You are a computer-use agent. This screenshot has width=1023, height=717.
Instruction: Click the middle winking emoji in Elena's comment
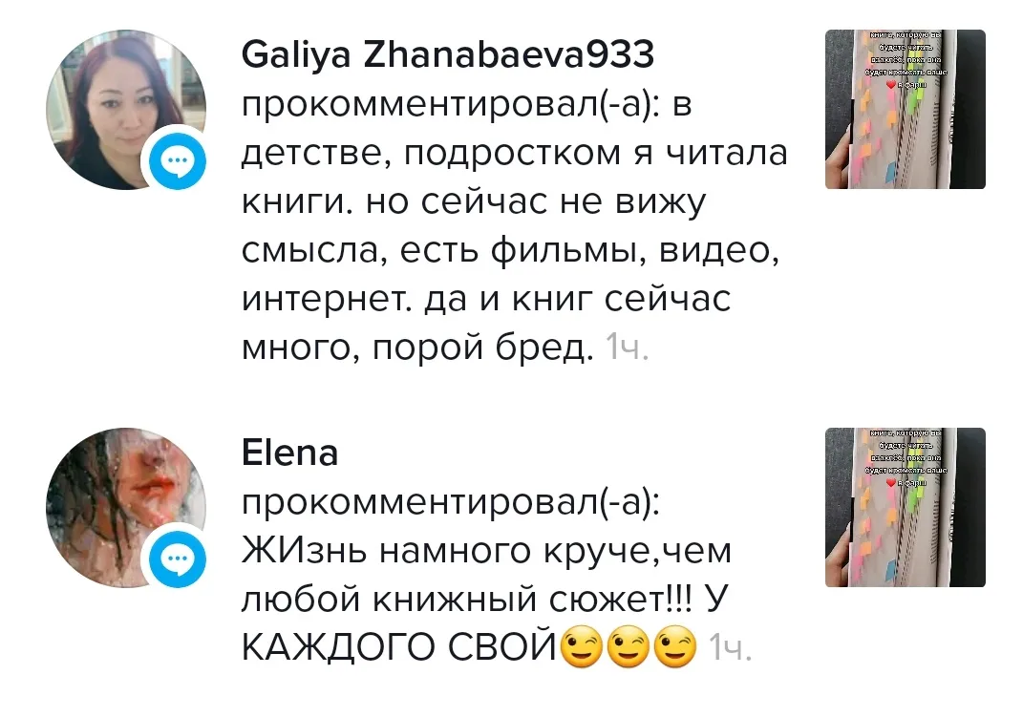pos(629,646)
